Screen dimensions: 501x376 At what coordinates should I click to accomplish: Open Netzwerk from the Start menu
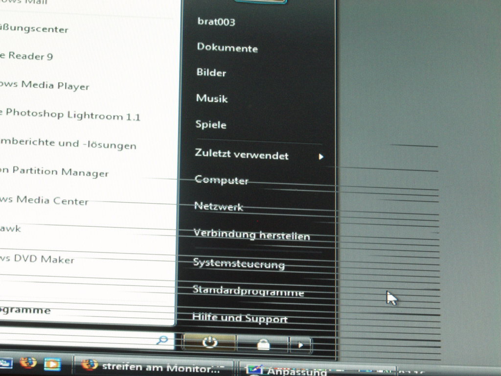pos(219,206)
